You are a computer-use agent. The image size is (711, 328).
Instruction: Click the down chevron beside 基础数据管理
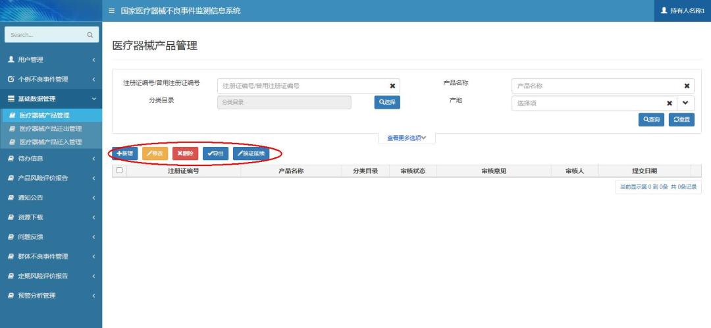pos(93,99)
